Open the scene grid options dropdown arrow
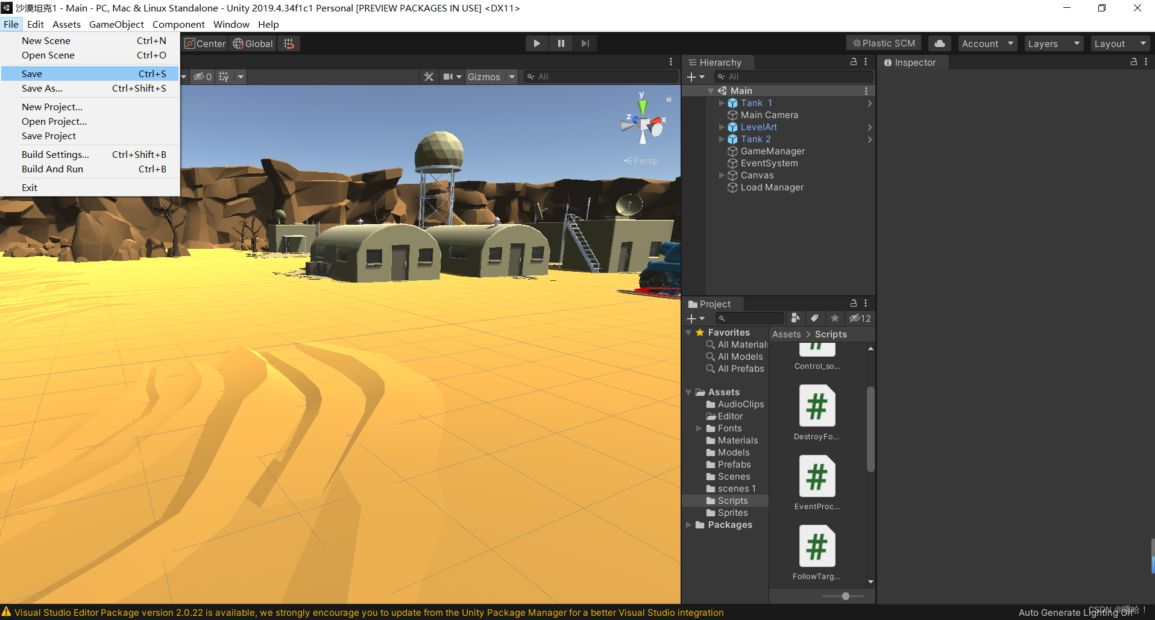Image resolution: width=1155 pixels, height=620 pixels. point(241,77)
